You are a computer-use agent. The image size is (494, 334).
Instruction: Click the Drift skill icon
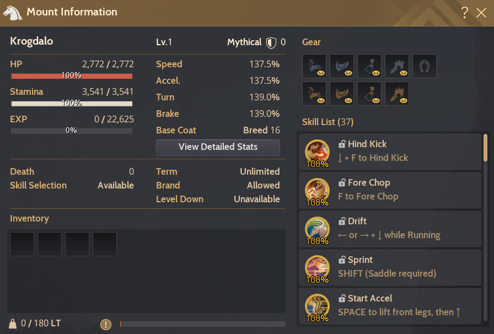tap(317, 230)
